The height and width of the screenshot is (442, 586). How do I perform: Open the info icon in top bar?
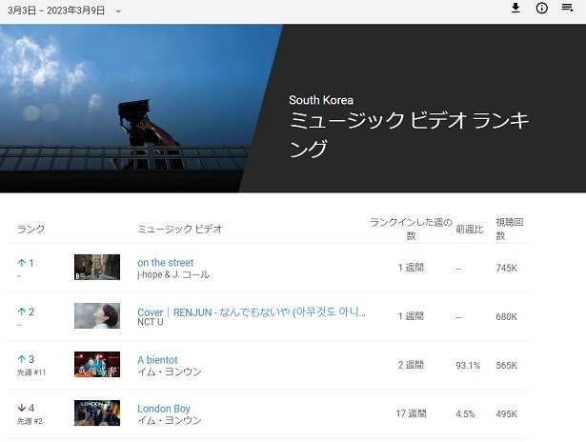[541, 9]
